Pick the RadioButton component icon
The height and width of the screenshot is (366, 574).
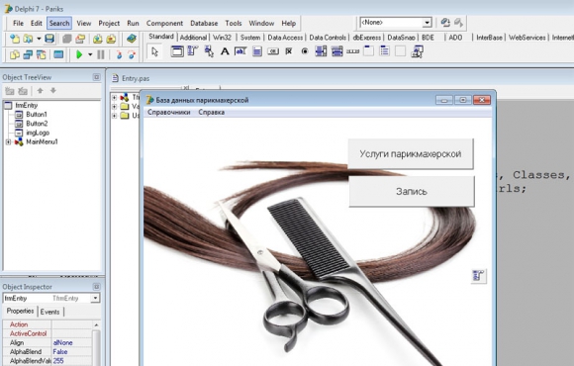305,51
